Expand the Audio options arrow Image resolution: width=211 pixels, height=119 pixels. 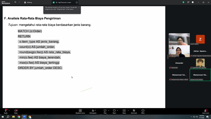[x=9, y=110]
